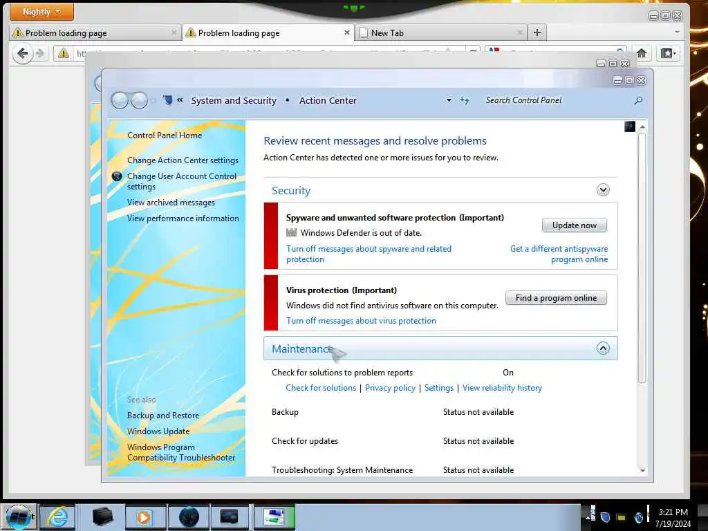Open maintenance Settings link
This screenshot has height=531, width=708.
(x=439, y=388)
